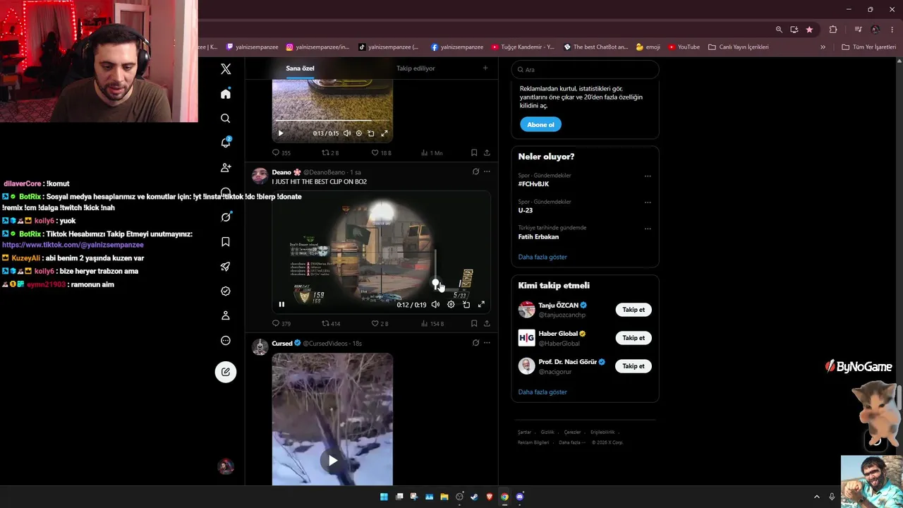Open Grok explain icon on Cursed post
Screen dimensions: 903x508
(x=475, y=343)
